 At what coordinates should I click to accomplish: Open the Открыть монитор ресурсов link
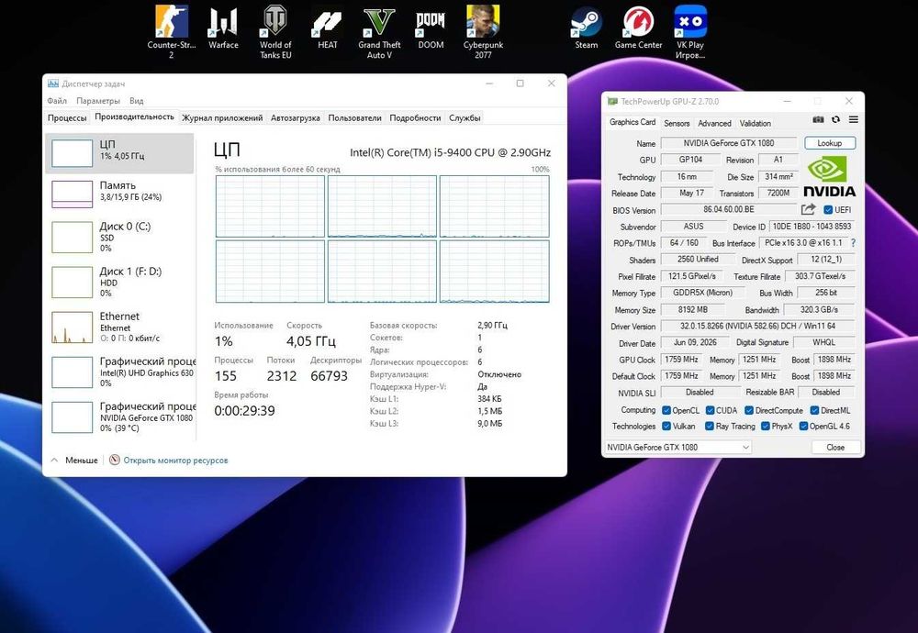click(x=175, y=461)
